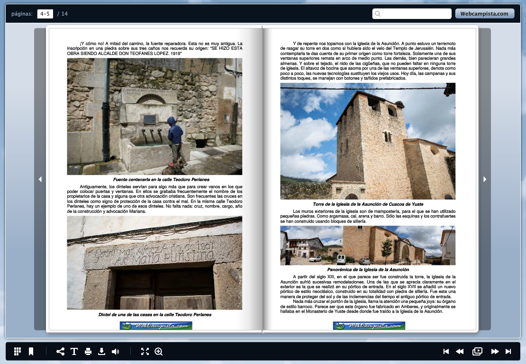Open the page thumbnails grid view

(x=18, y=351)
